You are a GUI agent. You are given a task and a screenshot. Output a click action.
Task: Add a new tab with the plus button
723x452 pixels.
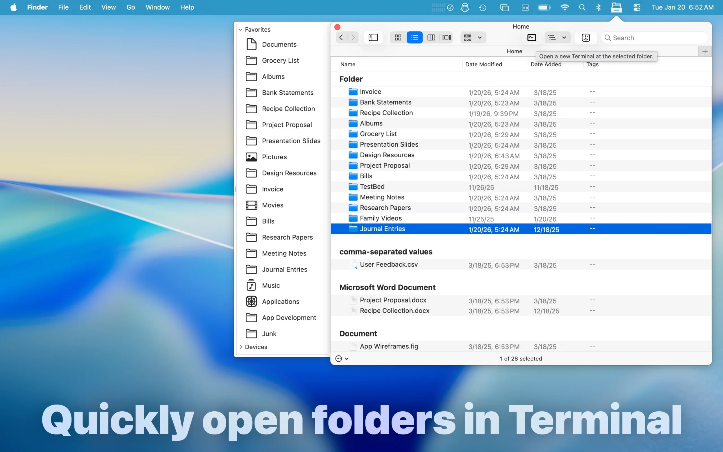click(705, 51)
